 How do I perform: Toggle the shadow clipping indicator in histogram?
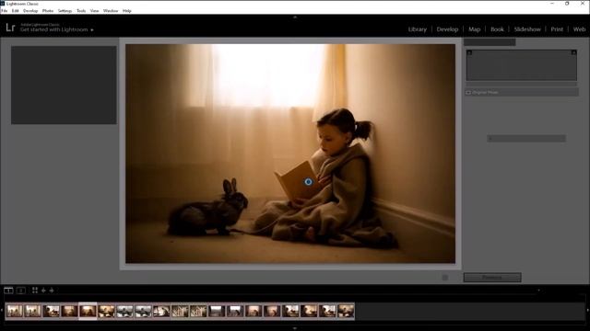click(469, 52)
